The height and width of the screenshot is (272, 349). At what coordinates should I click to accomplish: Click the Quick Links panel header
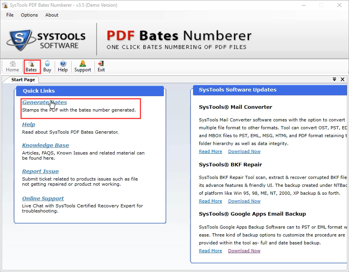[x=90, y=91]
